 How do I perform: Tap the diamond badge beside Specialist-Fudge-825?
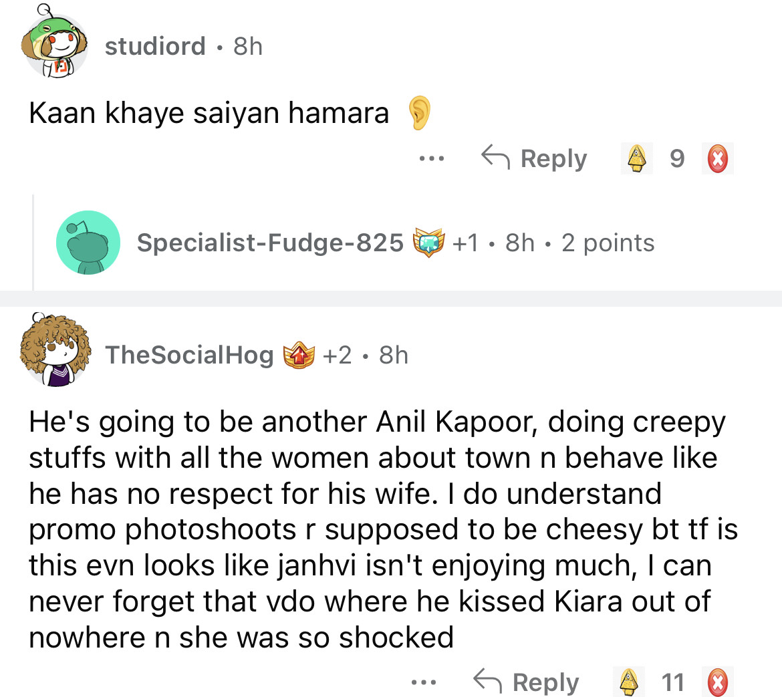point(428,243)
